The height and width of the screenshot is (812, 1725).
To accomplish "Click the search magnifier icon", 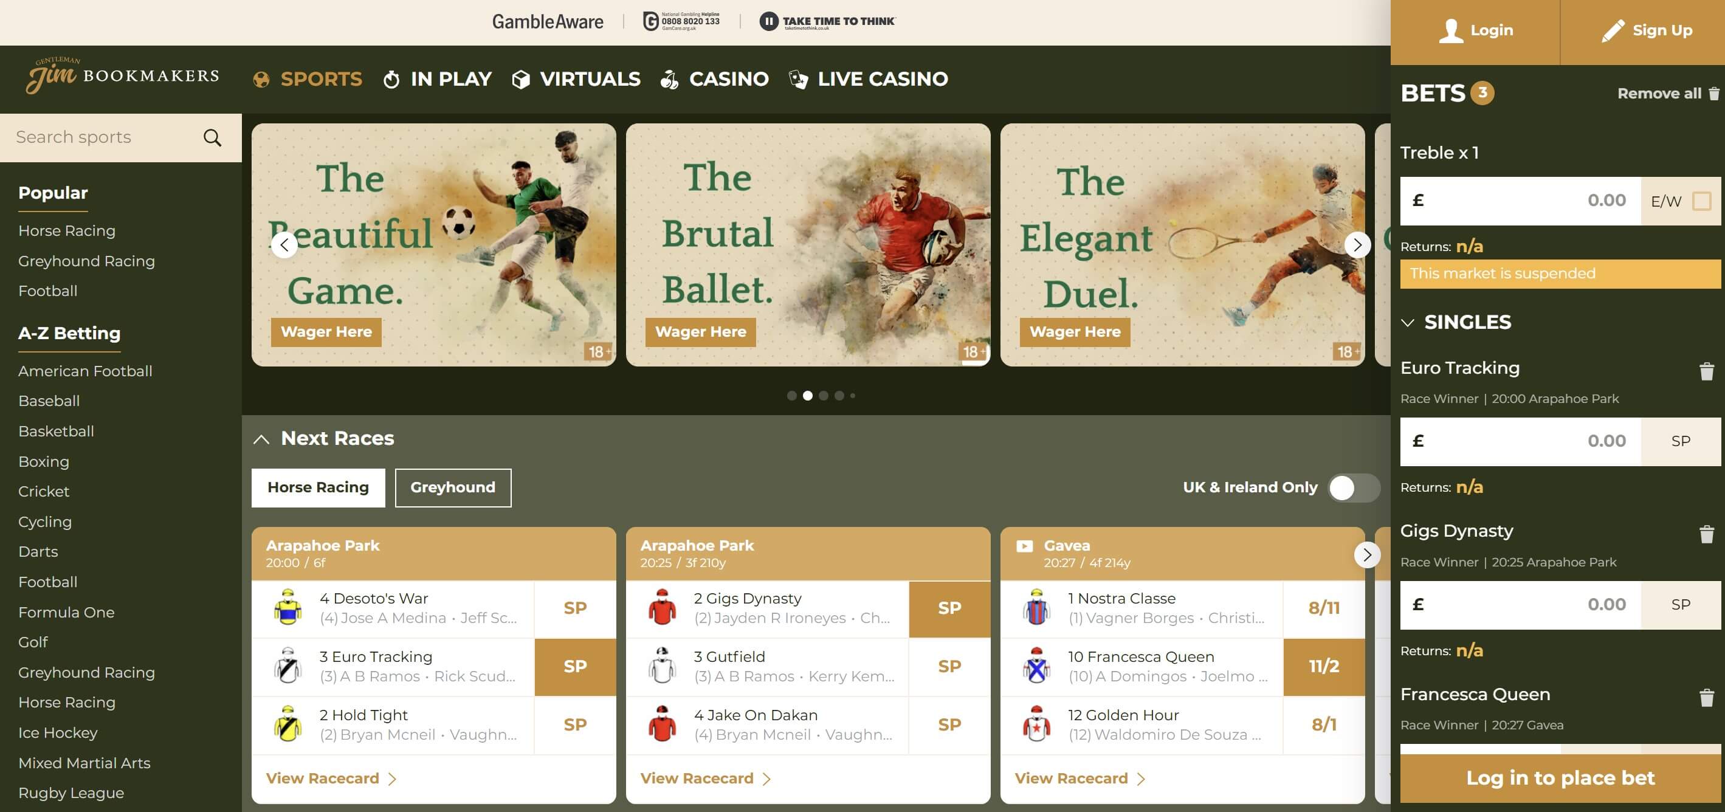I will click(x=212, y=138).
